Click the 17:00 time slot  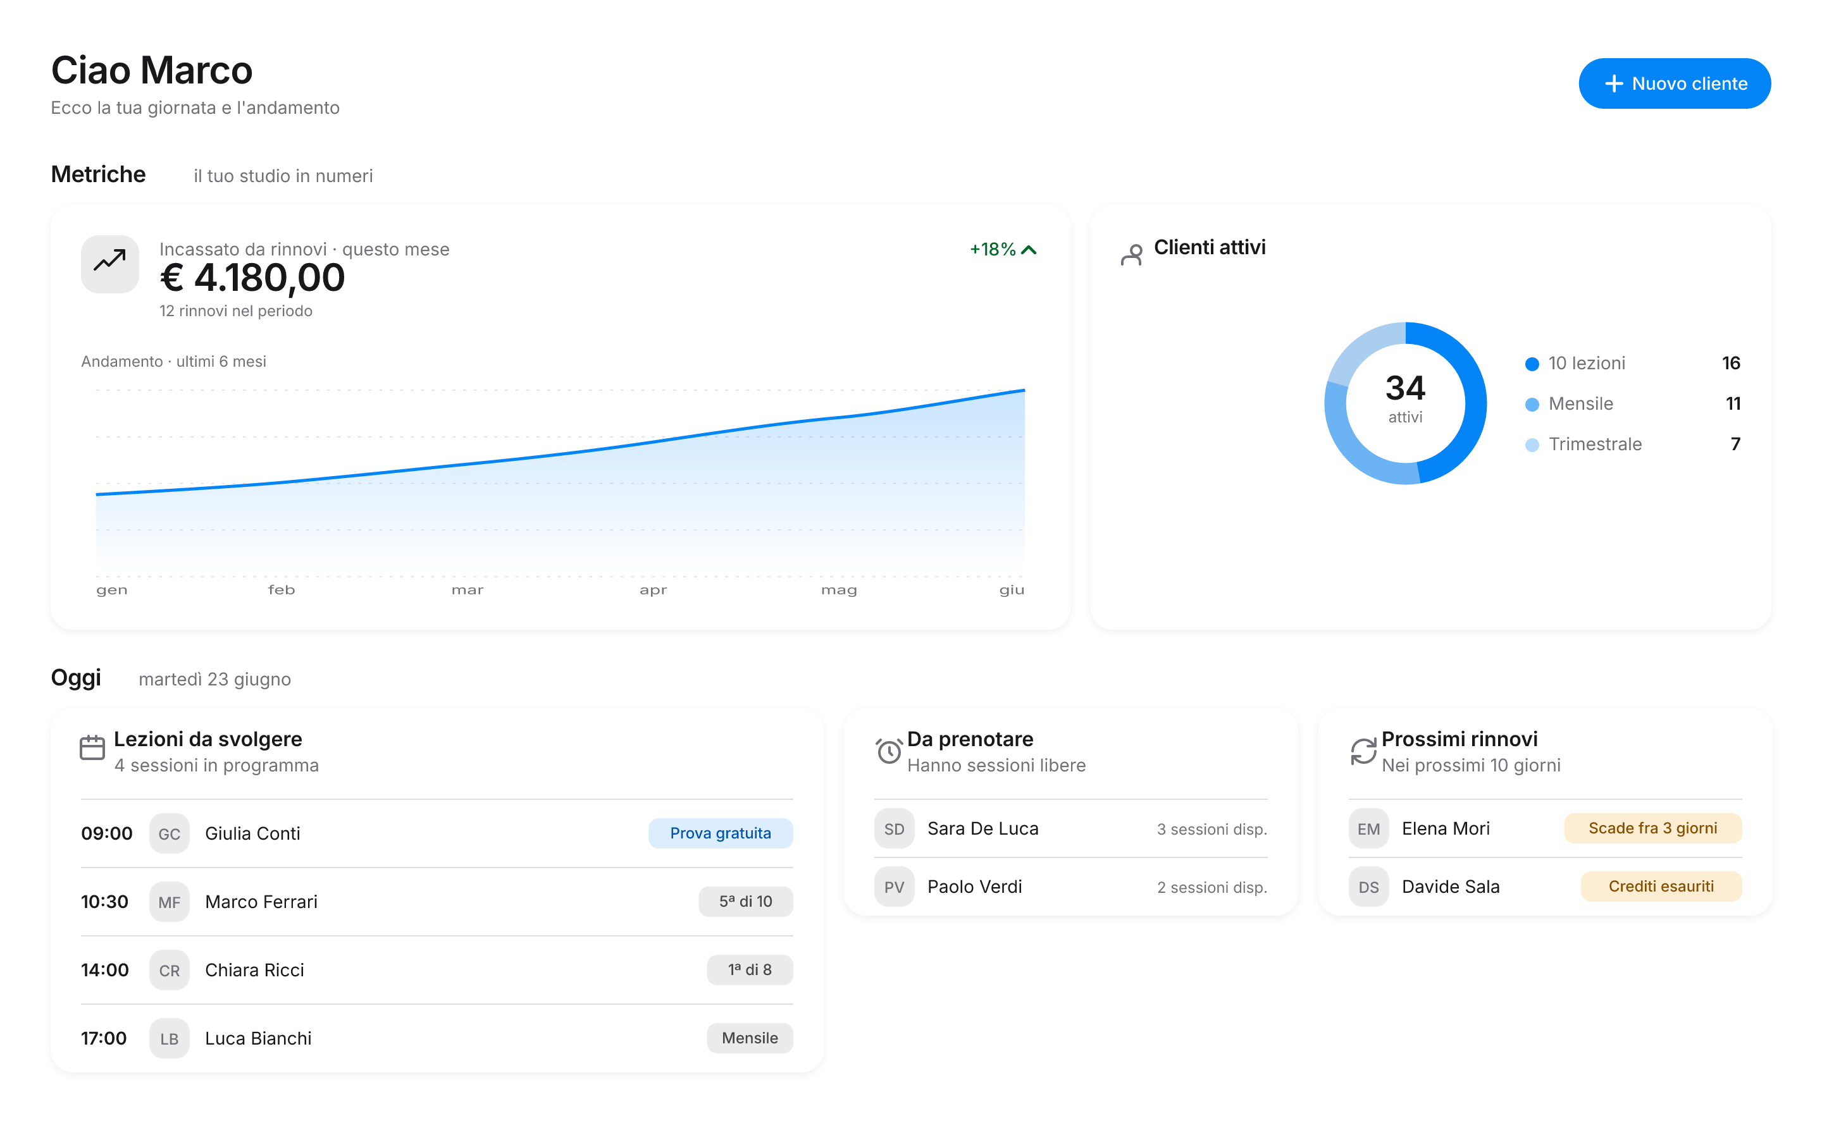tap(104, 1038)
